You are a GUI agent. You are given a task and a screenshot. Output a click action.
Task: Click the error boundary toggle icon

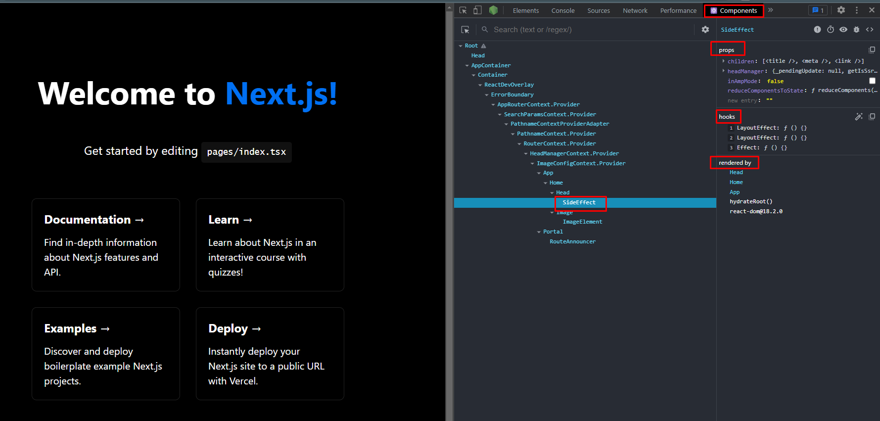(817, 30)
